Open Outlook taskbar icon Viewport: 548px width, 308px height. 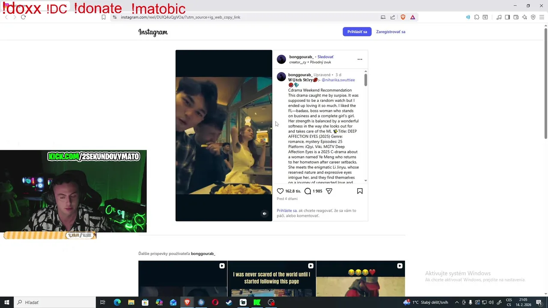173,302
